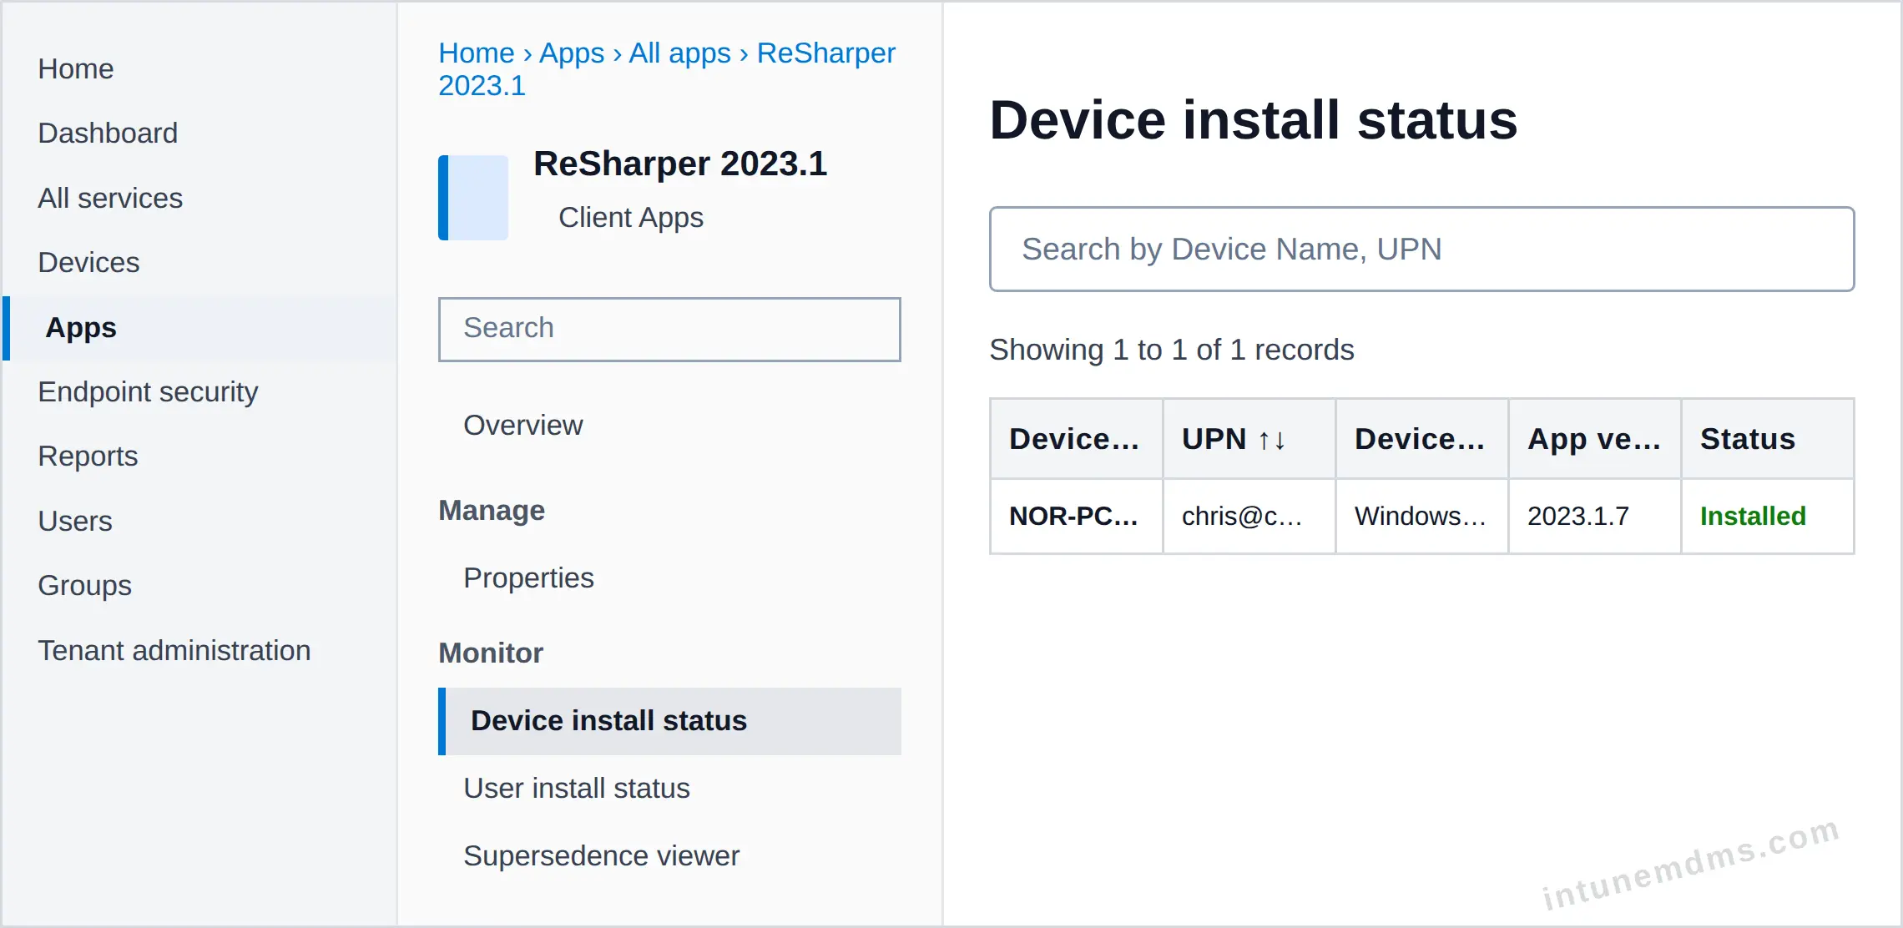
Task: Click the Manage section heading
Action: [492, 510]
